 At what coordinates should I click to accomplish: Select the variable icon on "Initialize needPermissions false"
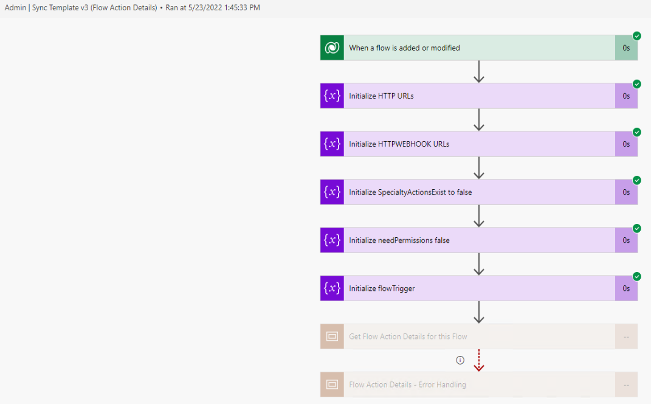332,240
